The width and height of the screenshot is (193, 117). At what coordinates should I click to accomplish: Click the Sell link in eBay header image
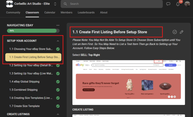click(159, 61)
